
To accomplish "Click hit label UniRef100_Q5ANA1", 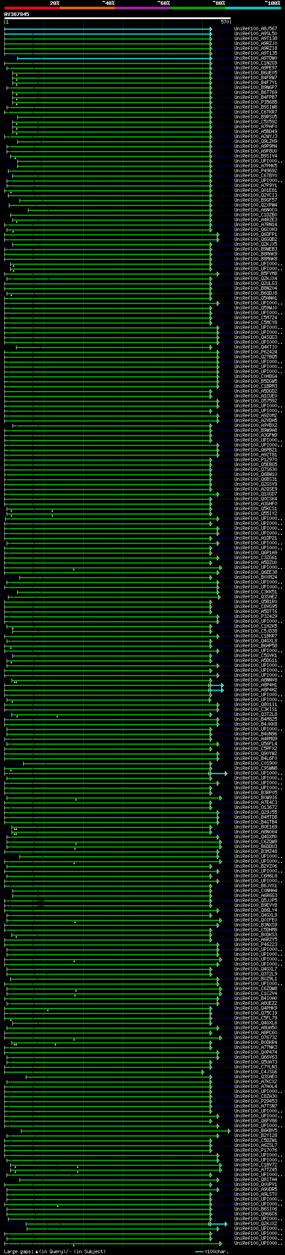I will [256, 298].
